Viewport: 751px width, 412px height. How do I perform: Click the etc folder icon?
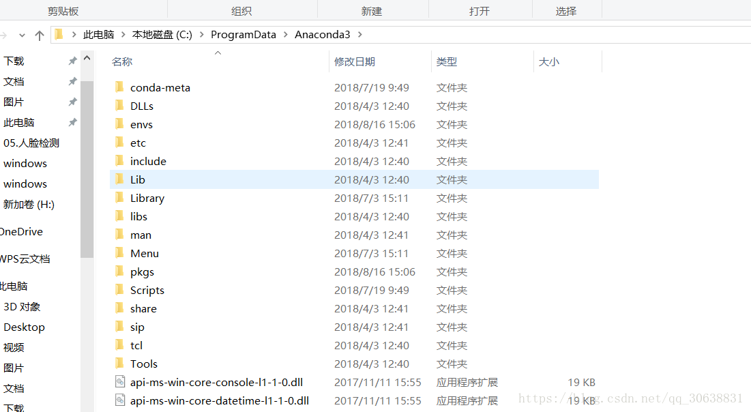coord(119,143)
